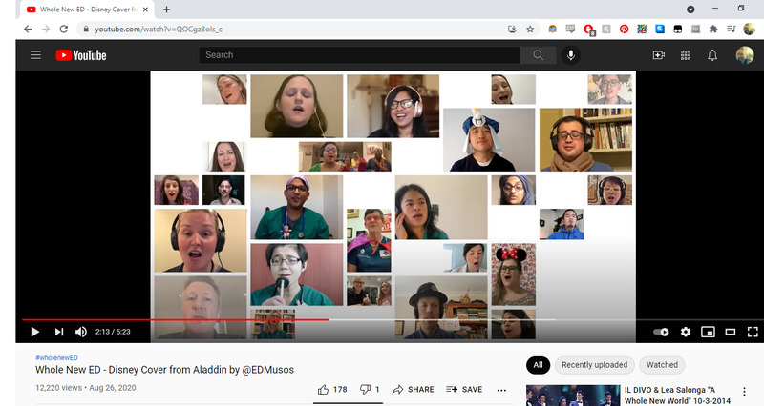This screenshot has height=406, width=764.
Task: Open the player settings gear menu
Action: click(685, 332)
